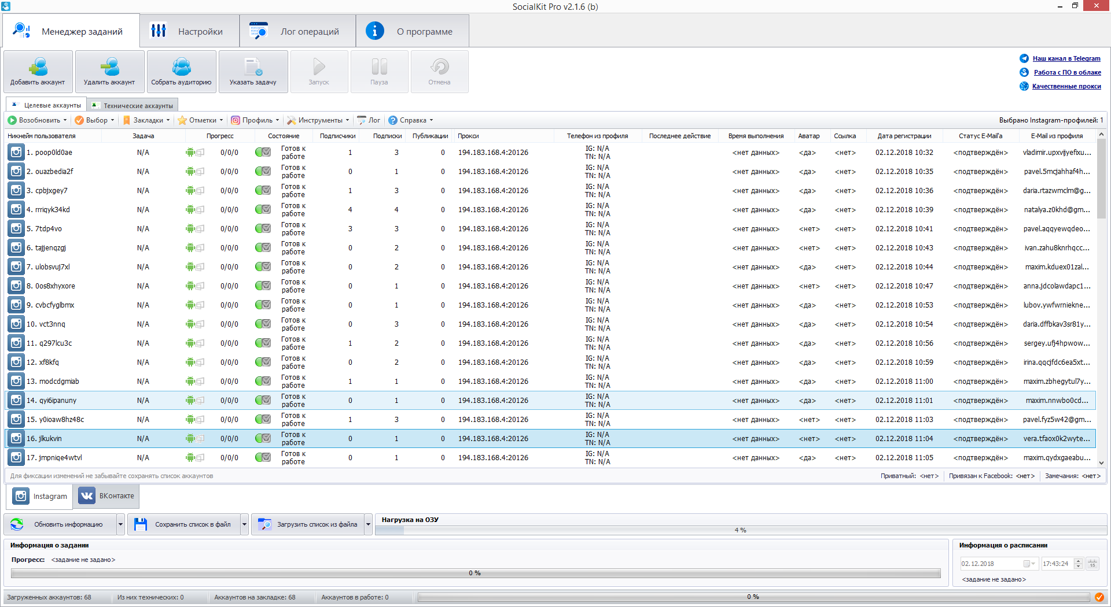Viewport: 1111px width, 607px height.
Task: Click the task progress bar 0 %
Action: pyautogui.click(x=476, y=573)
